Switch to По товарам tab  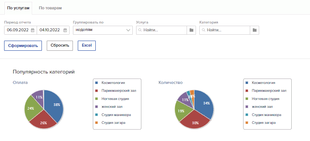click(50, 8)
